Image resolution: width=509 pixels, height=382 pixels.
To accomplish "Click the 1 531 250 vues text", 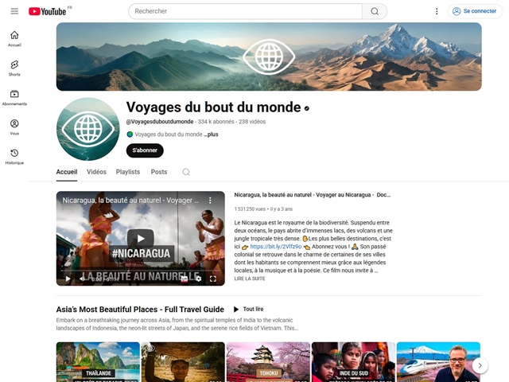I will tap(250, 209).
